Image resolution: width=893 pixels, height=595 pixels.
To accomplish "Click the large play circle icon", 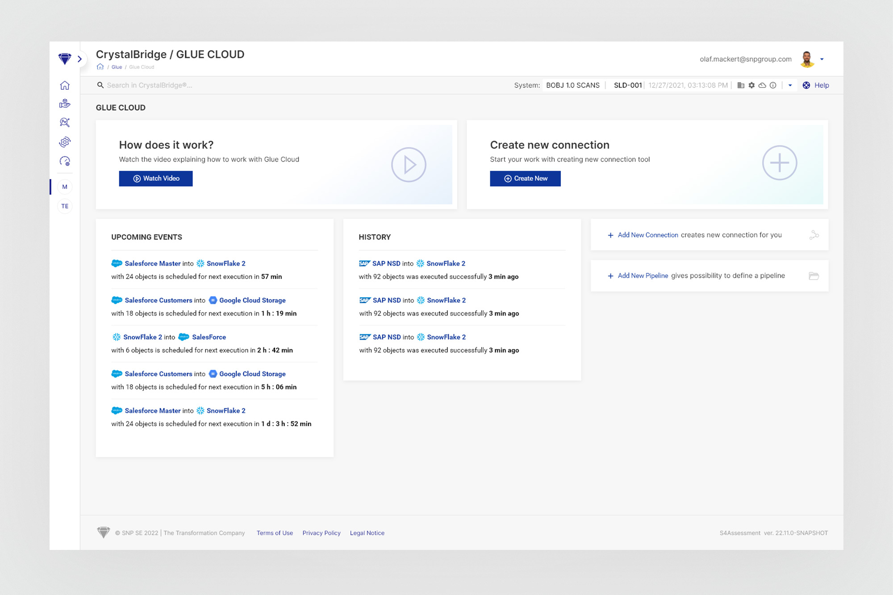I will (409, 165).
